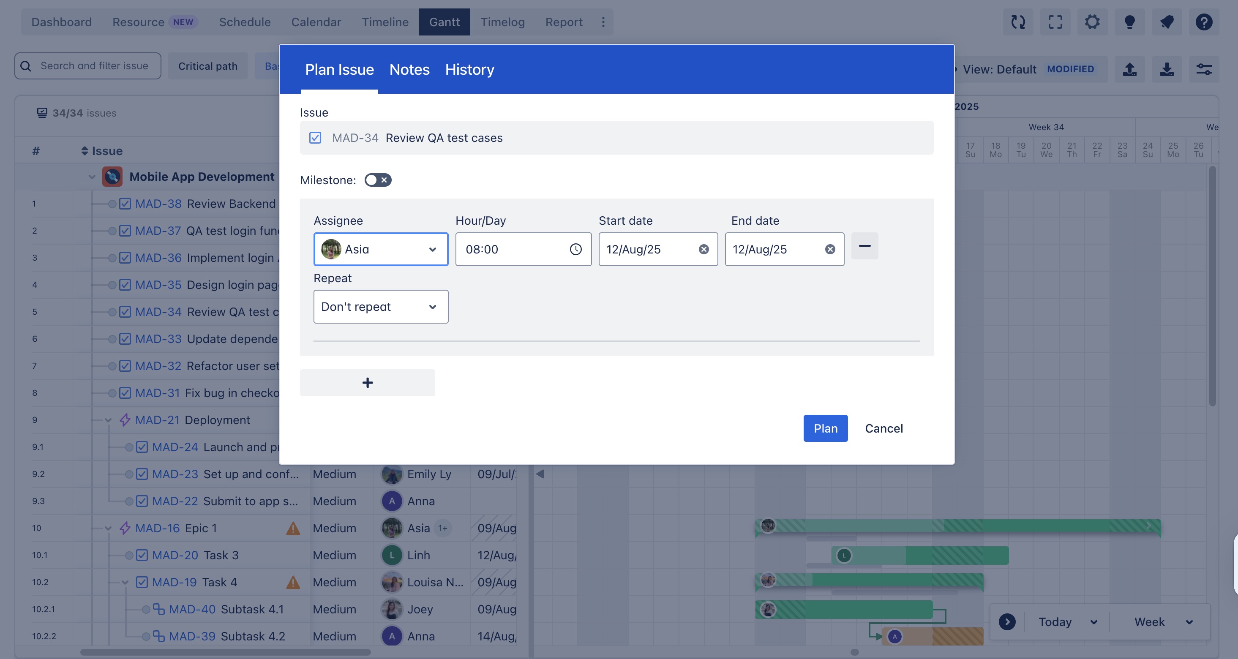
Task: Open the MAD-23 issue link
Action: (175, 474)
